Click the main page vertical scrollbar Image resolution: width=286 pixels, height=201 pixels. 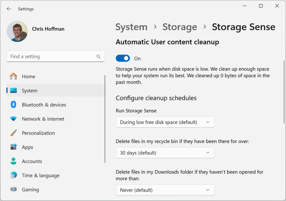point(284,92)
